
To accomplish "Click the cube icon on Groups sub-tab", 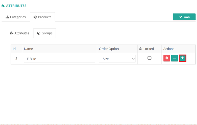I will (39, 33).
